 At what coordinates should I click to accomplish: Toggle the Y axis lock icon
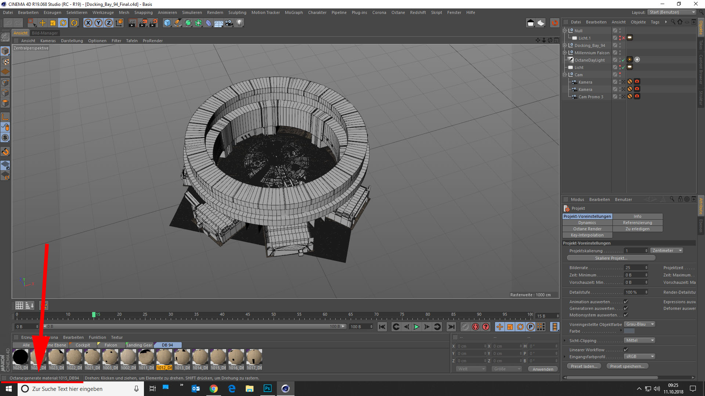98,23
